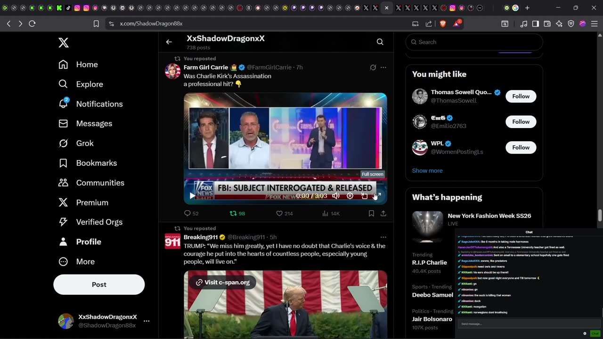Open video settings gear on Fox News video
Screen dimensions: 603x339
(350, 196)
